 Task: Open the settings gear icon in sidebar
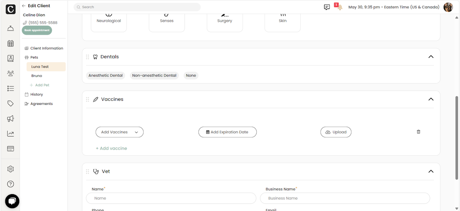10,169
